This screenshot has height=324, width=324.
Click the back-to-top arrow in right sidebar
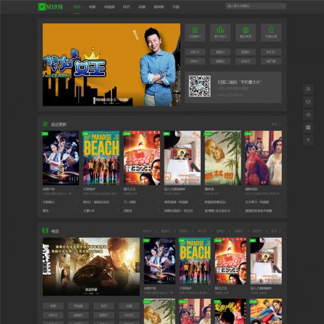pyautogui.click(x=308, y=141)
